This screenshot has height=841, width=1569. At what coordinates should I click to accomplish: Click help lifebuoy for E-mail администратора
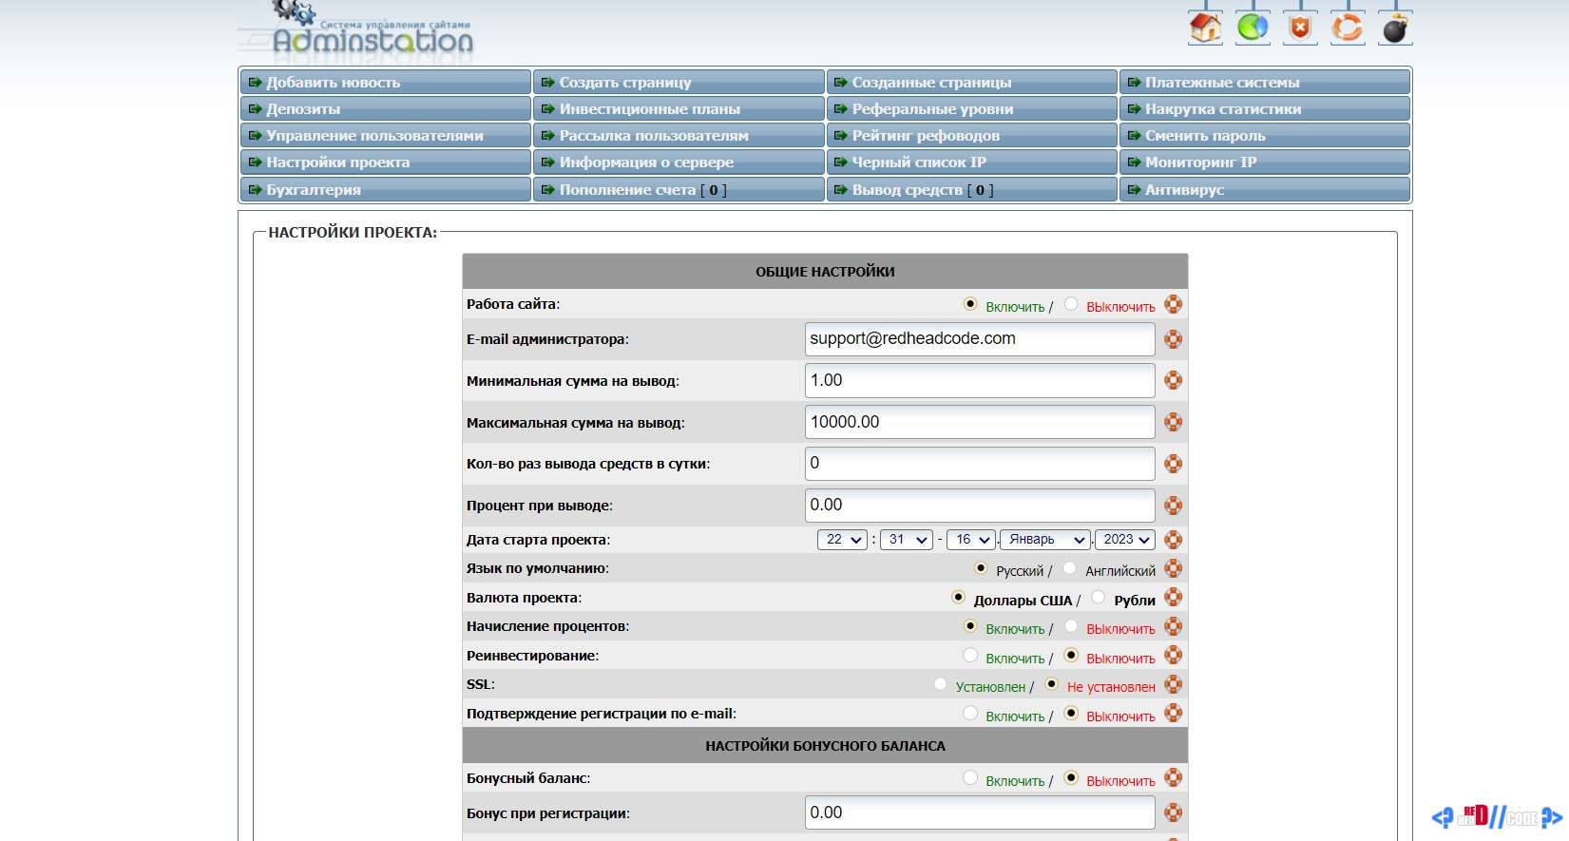[1174, 339]
